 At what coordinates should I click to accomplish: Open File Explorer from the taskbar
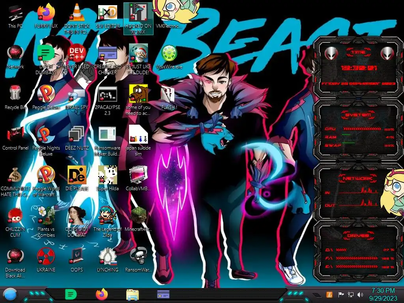point(133,295)
